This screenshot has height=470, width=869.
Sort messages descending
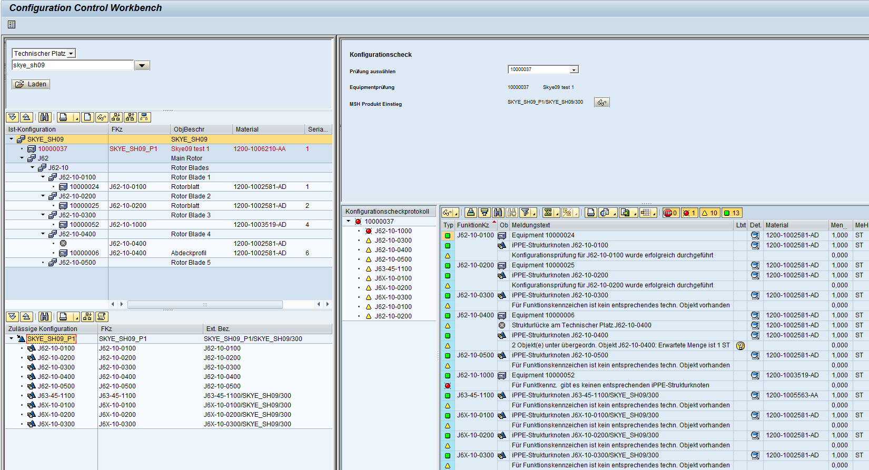485,213
